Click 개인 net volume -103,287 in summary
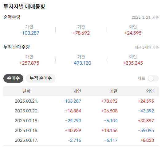Image resolution: width=161 pixels, height=147 pixels. point(29,33)
